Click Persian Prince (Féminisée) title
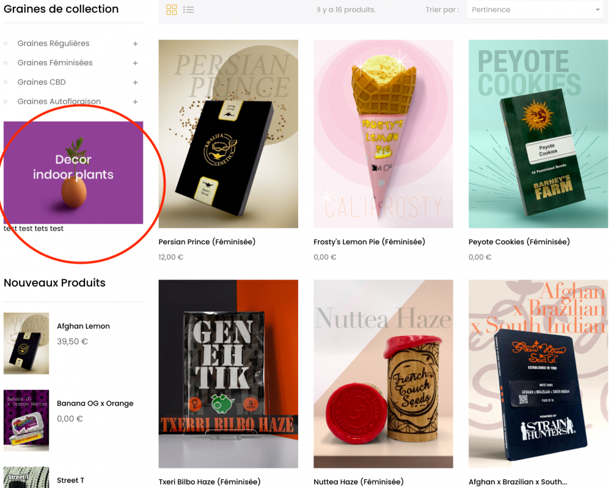The width and height of the screenshot is (611, 488). tap(207, 242)
